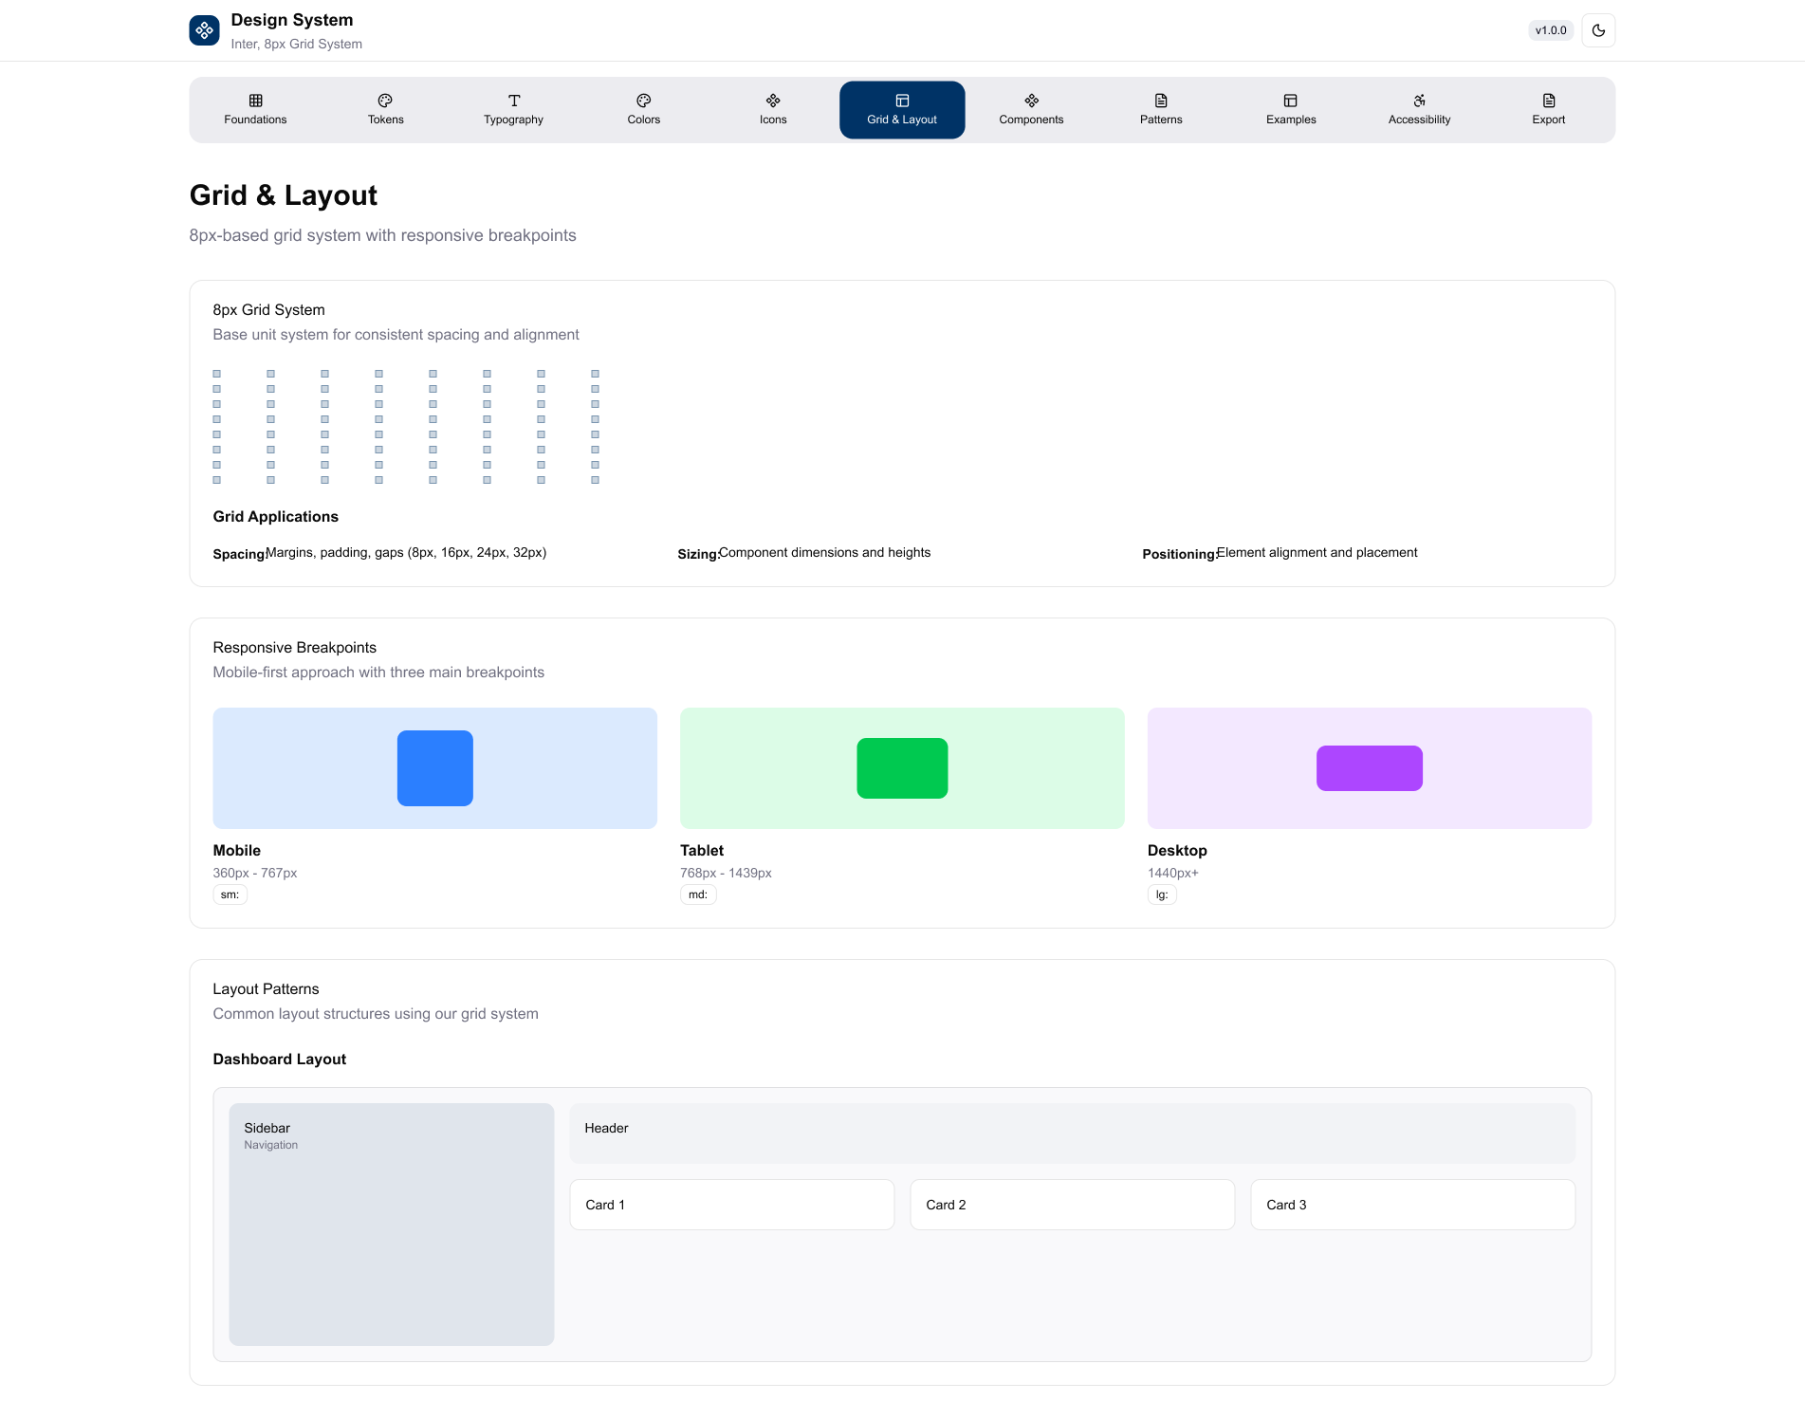Open the Accessibility wheelchair icon
This screenshot has width=1805, height=1401.
click(1420, 101)
